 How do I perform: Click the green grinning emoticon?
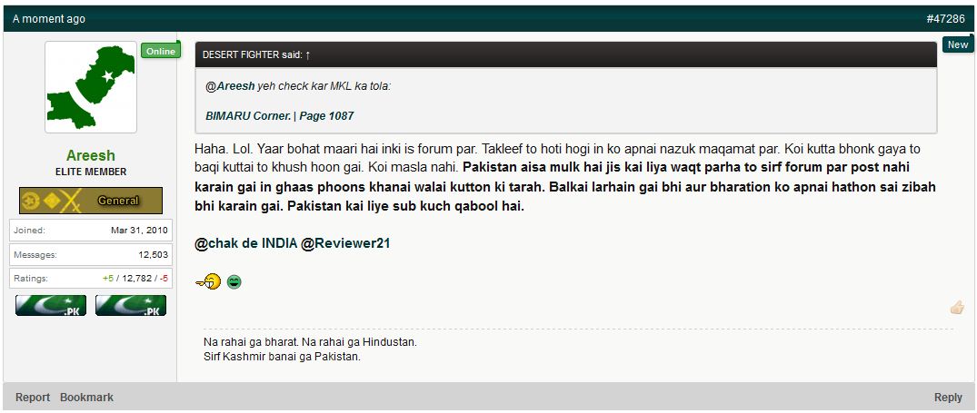234,283
